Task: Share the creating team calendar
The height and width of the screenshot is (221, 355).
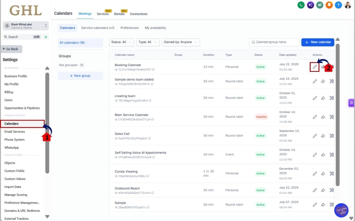Action: click(323, 98)
